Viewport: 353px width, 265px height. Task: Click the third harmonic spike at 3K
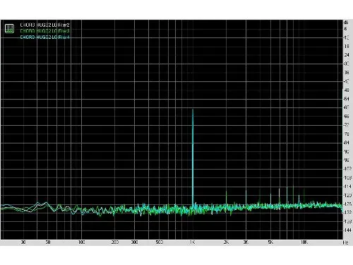[246, 197]
